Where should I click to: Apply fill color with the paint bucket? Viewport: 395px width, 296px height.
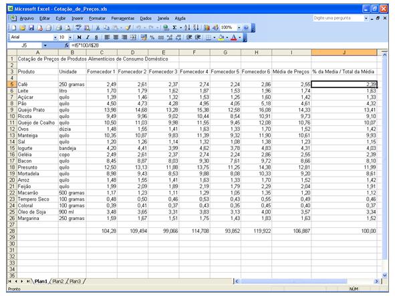221,37
